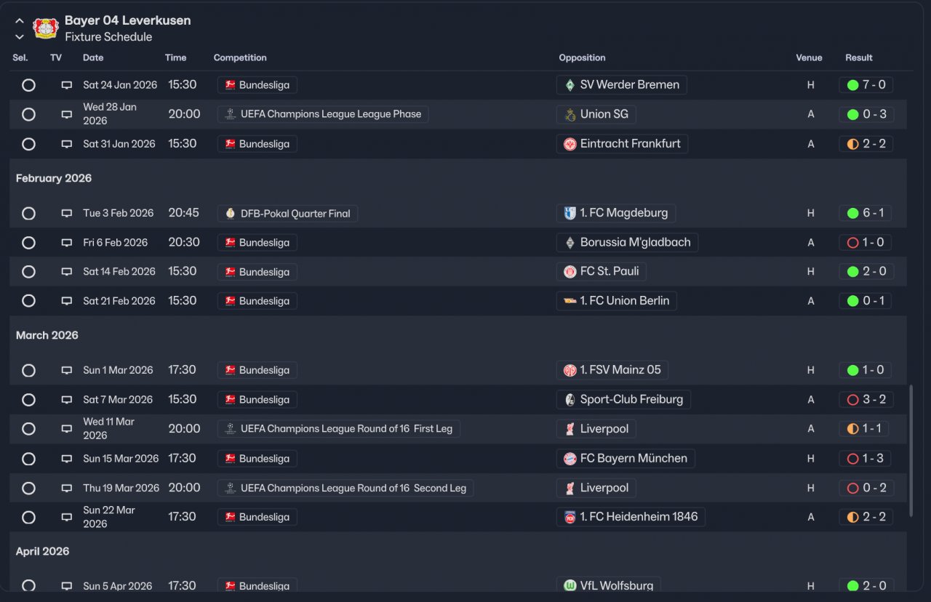This screenshot has width=931, height=602.
Task: Click the TV icon for the Mainz 05 match
Action: 67,370
